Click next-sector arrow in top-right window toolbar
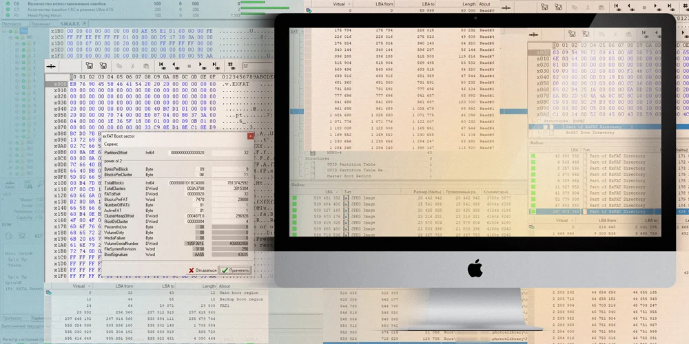 [657, 7]
